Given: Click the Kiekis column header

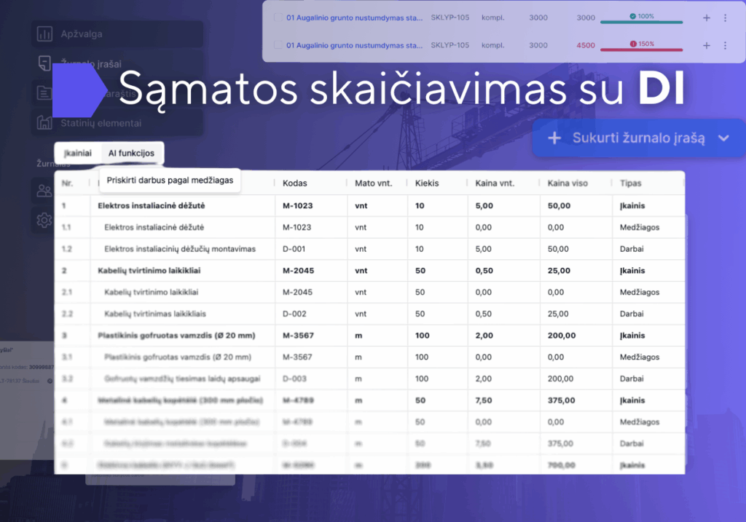Looking at the screenshot, I should point(427,183).
